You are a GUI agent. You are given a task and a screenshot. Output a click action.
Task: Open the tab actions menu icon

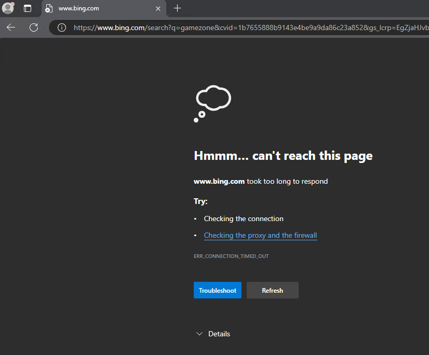(28, 8)
